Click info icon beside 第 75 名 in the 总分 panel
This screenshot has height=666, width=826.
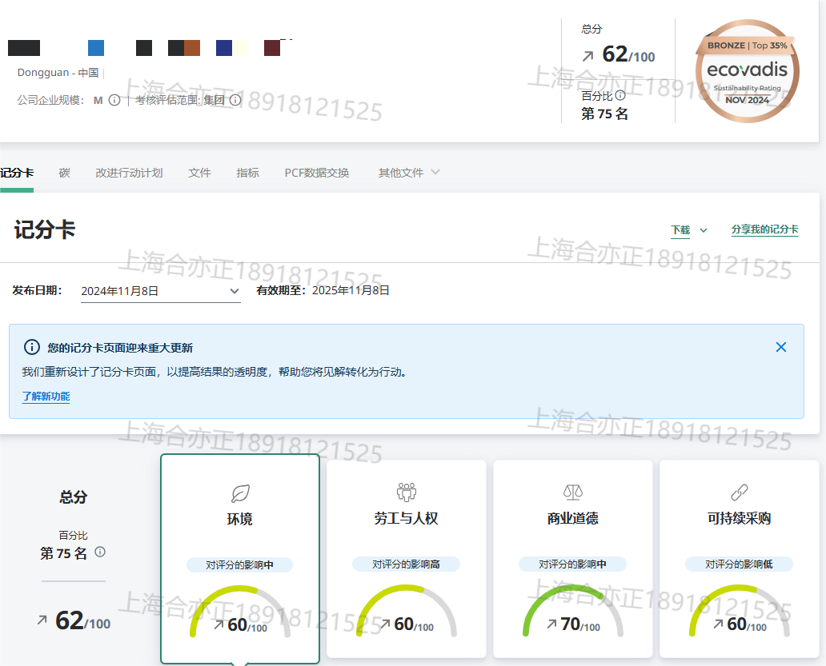click(100, 552)
